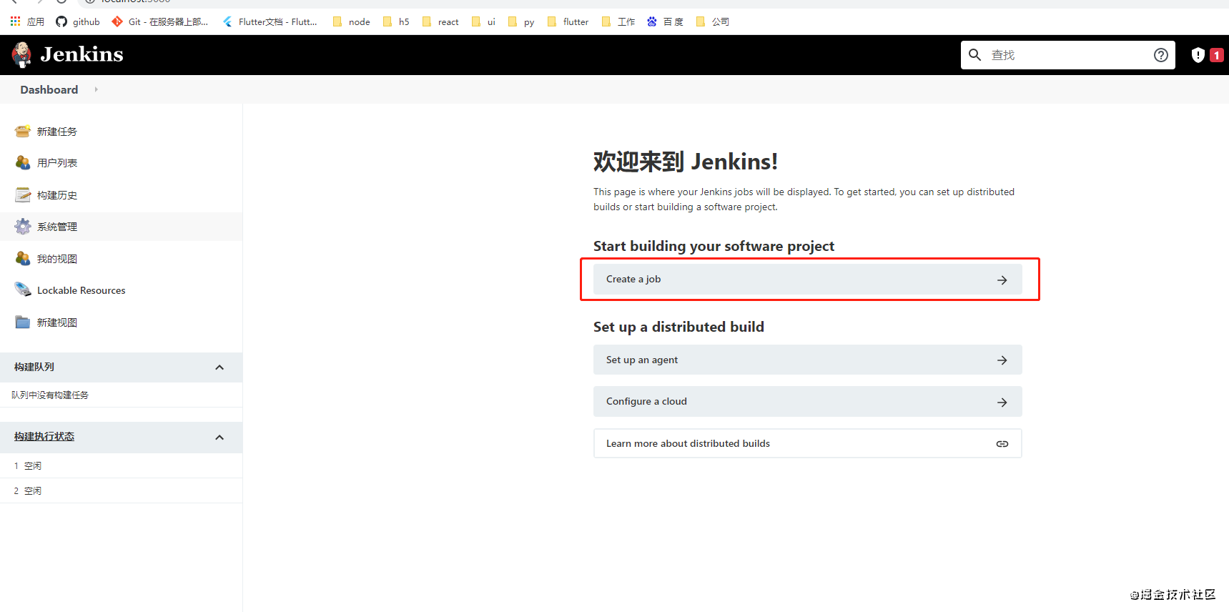
Task: Open 我的视图 in the sidebar
Action: 57,259
